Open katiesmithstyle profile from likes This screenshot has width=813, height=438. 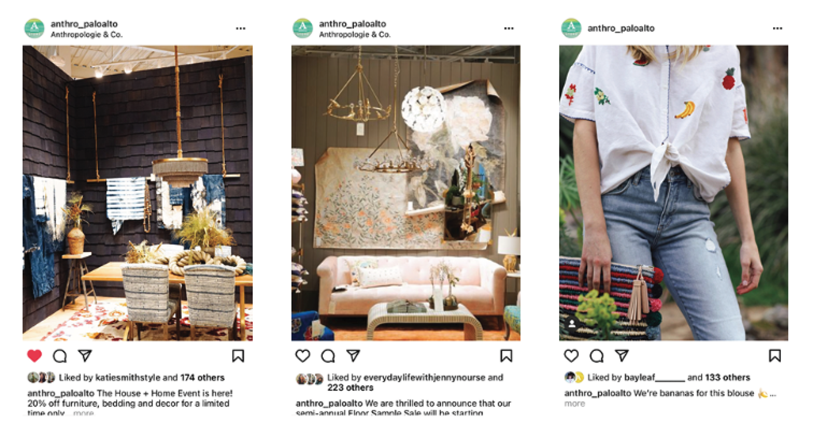pyautogui.click(x=128, y=377)
